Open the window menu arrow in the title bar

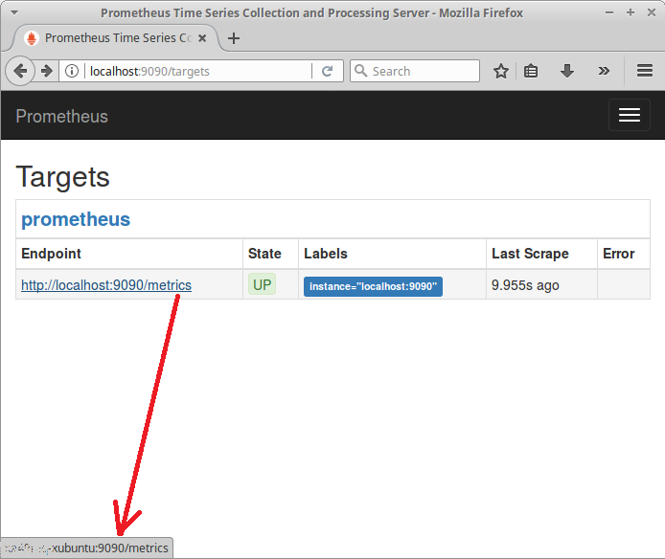(x=14, y=12)
